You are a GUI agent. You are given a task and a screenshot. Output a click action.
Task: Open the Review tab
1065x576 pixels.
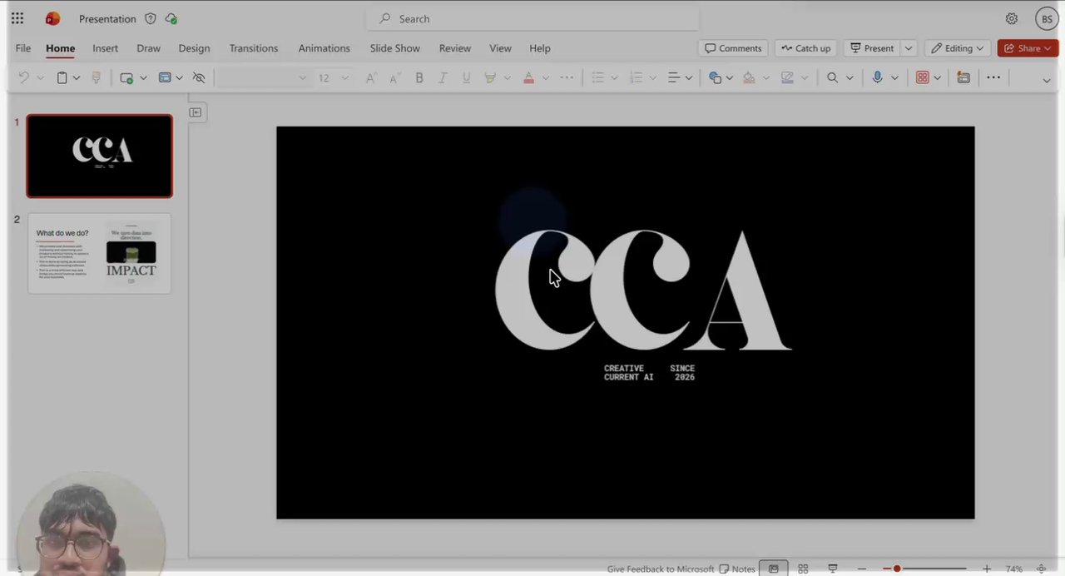455,48
